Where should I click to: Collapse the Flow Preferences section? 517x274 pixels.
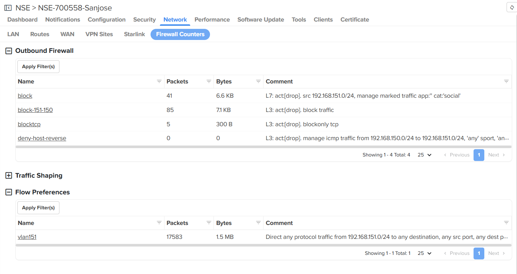click(9, 192)
